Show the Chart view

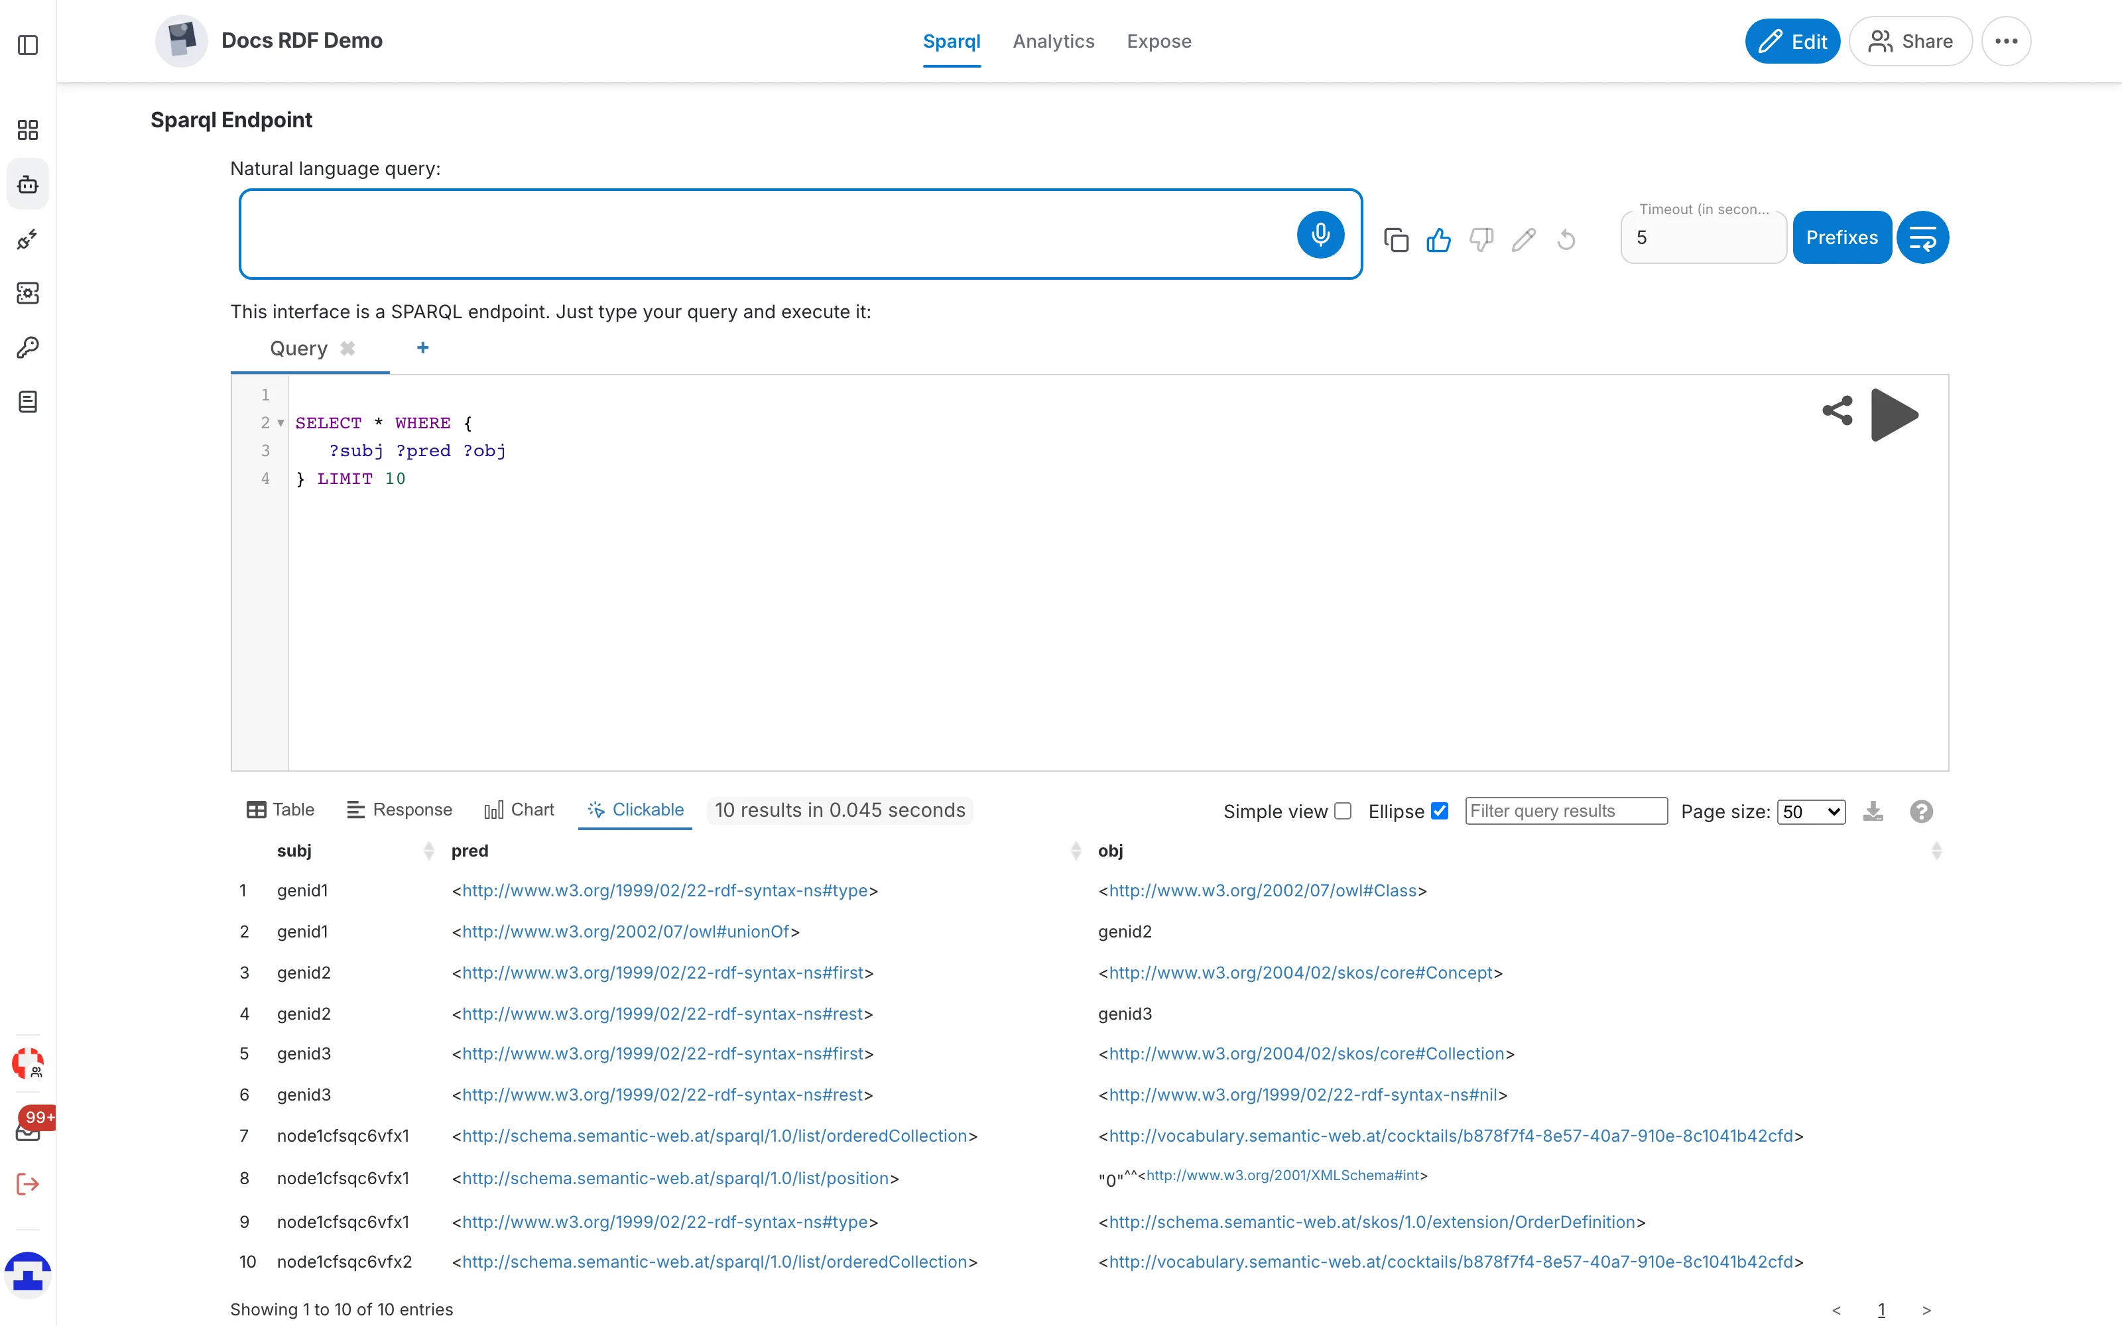pyautogui.click(x=519, y=810)
